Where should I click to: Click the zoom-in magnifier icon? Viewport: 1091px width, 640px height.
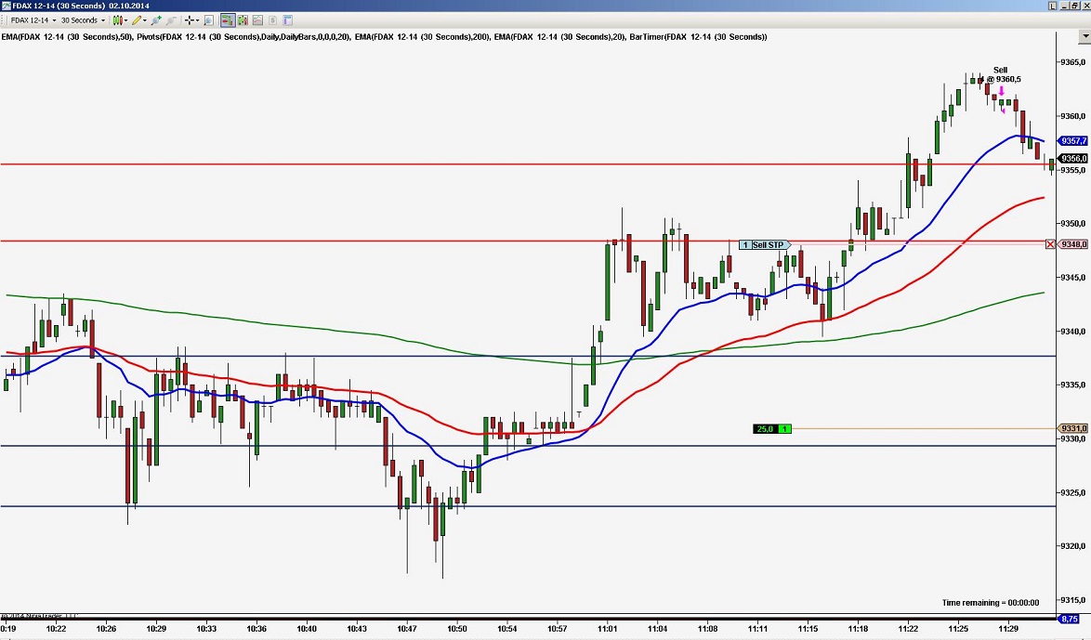pyautogui.click(x=157, y=20)
